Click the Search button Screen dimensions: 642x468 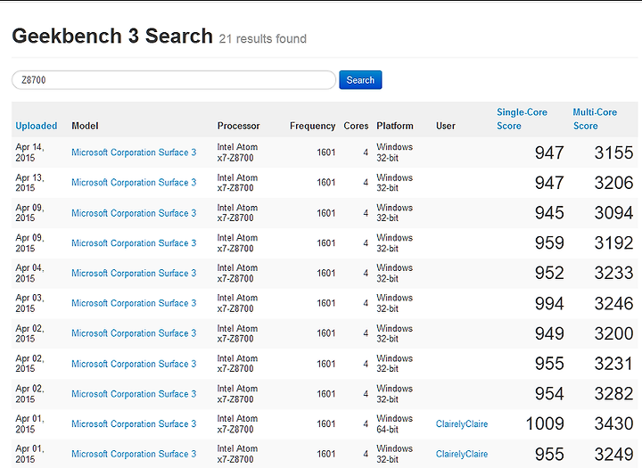pos(360,80)
